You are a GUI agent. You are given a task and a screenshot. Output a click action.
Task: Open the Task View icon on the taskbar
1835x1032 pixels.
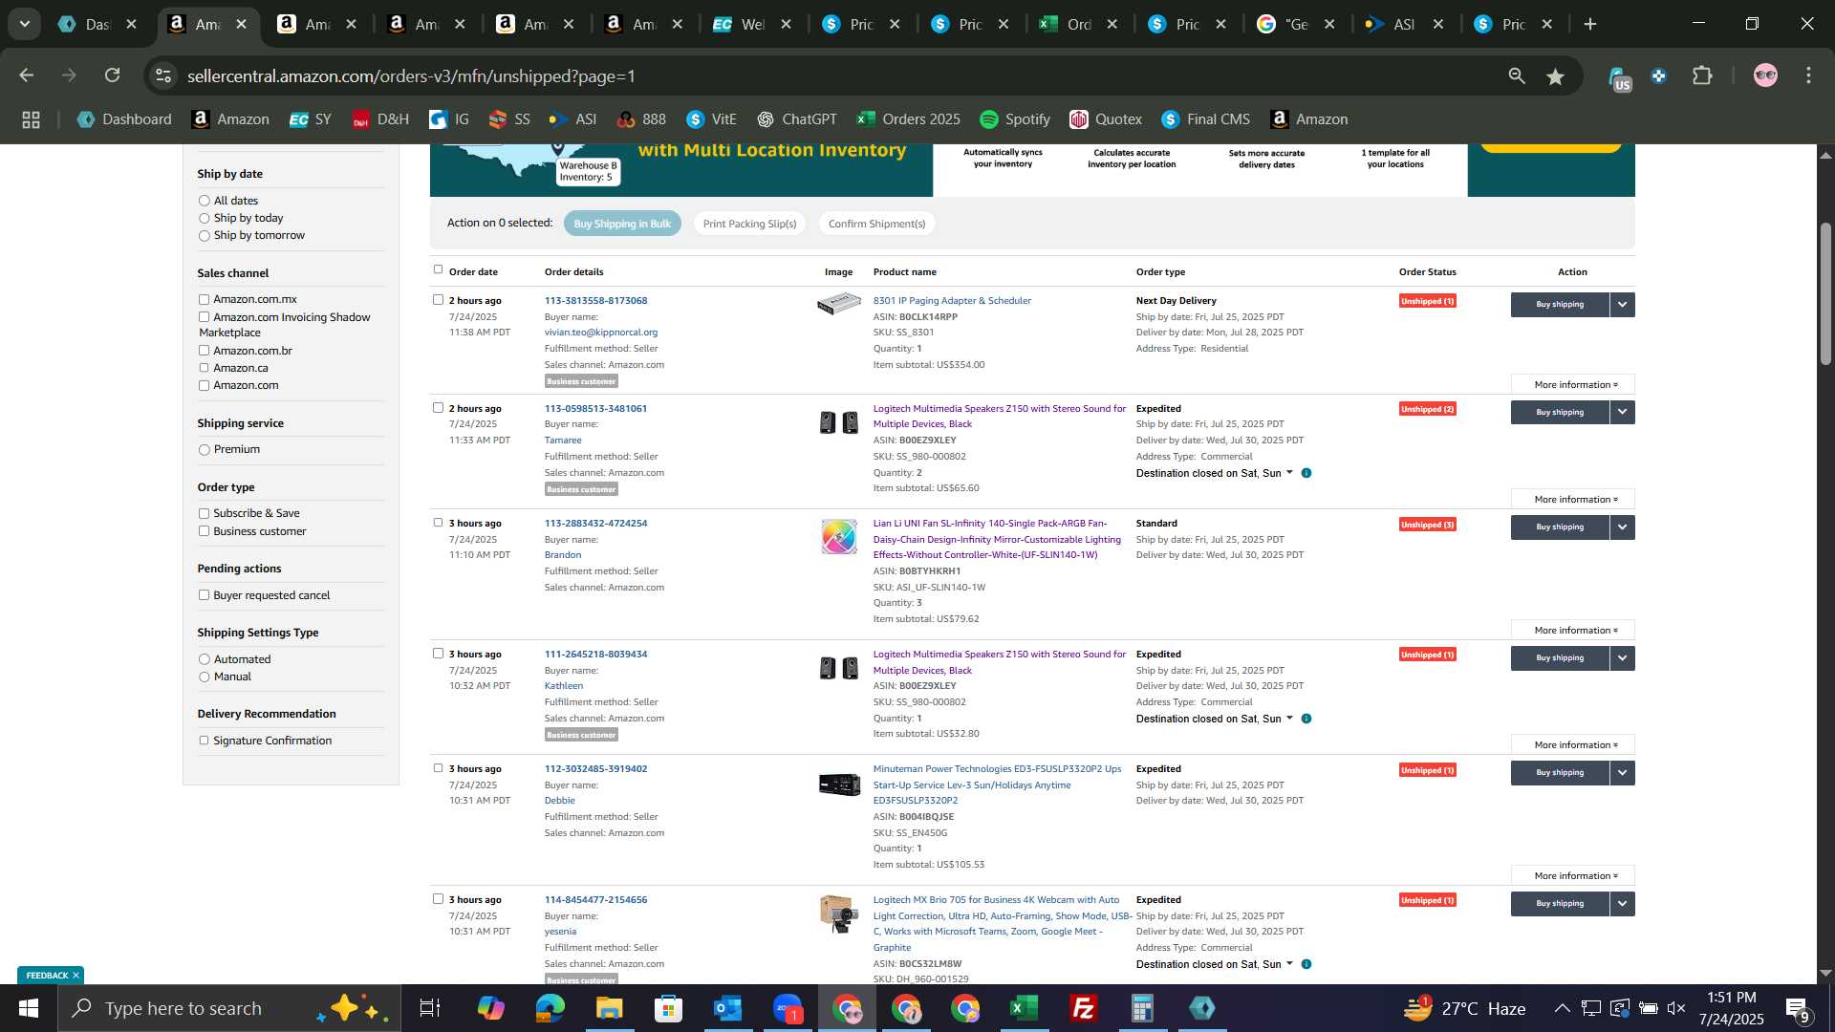click(x=430, y=1008)
